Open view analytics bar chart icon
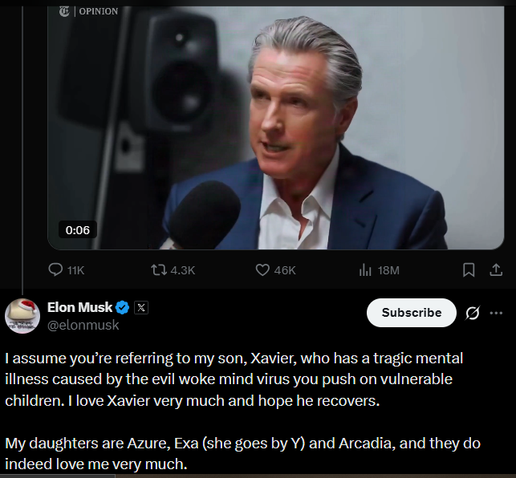 tap(365, 270)
